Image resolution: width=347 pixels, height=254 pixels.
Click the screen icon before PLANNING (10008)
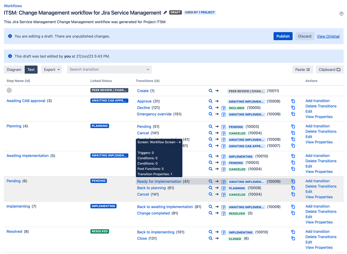click(223, 188)
